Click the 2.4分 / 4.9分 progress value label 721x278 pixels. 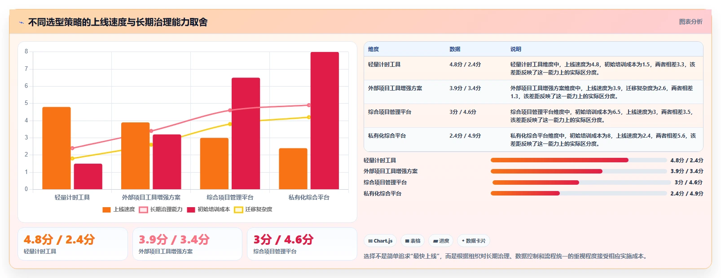[687, 194]
